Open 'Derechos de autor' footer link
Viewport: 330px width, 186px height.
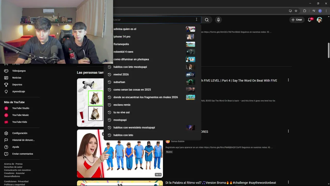pyautogui.click(x=13, y=167)
